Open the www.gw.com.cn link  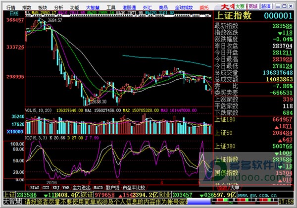tap(257, 195)
